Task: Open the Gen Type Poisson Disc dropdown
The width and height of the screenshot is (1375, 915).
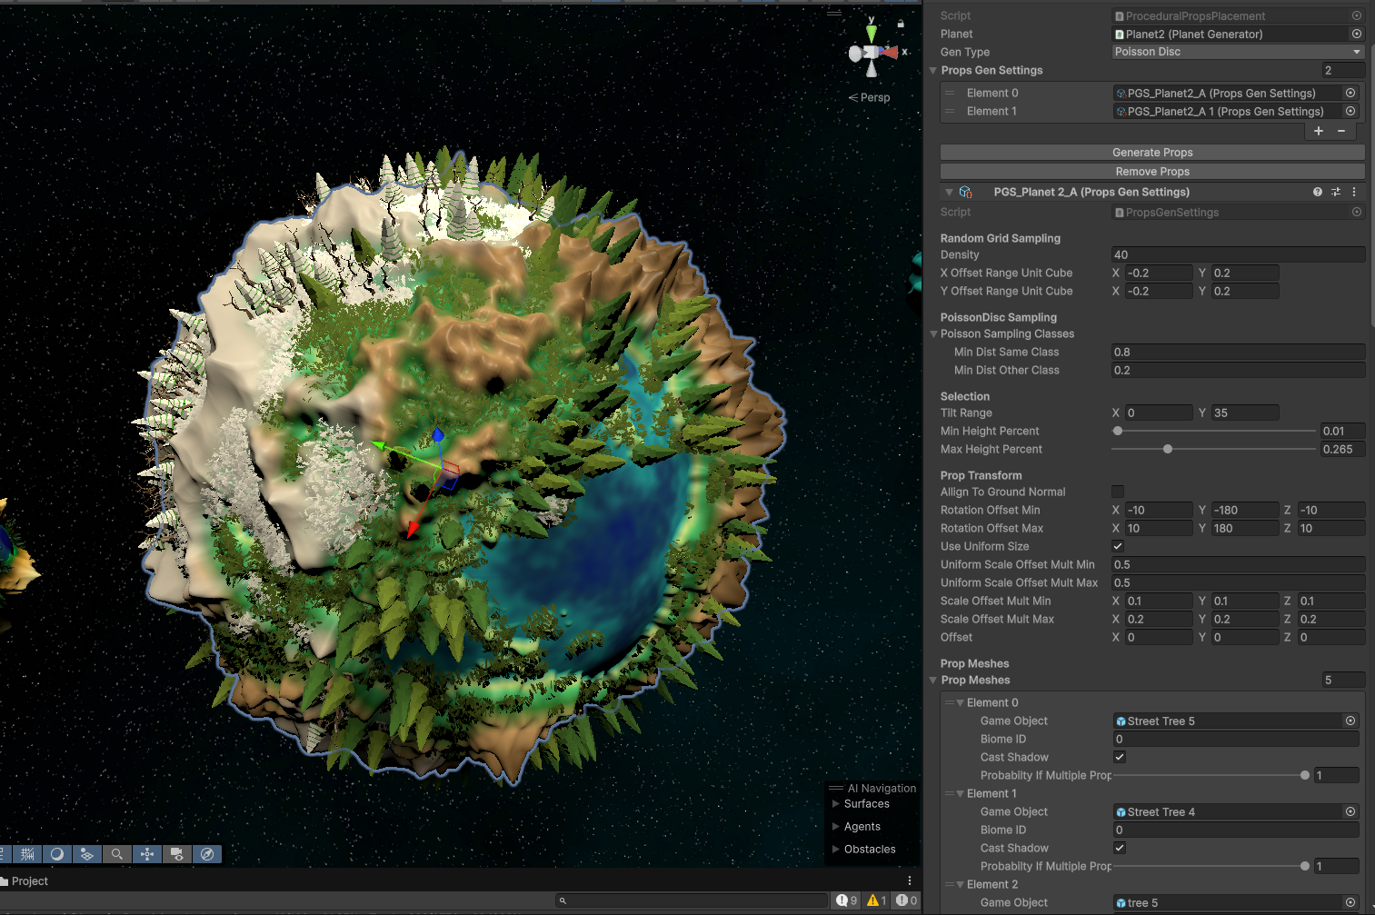Action: [x=1238, y=52]
